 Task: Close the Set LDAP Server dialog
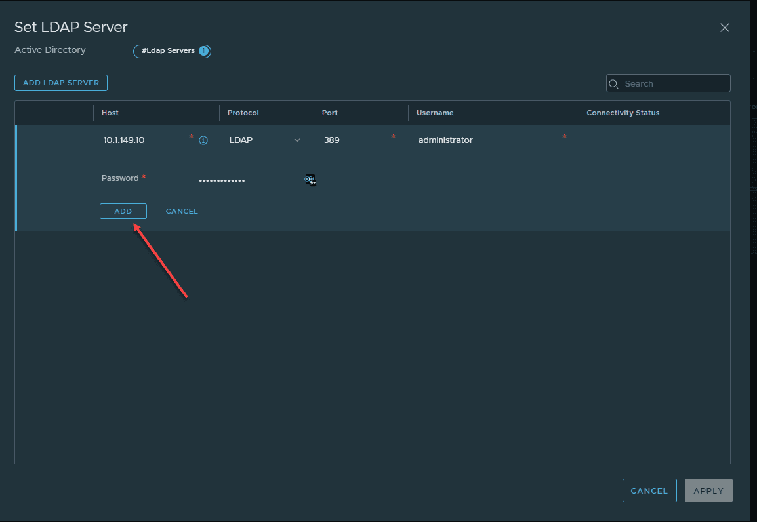pyautogui.click(x=724, y=28)
